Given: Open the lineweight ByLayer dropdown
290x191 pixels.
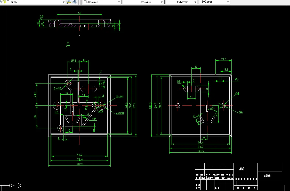Looking at the screenshot, I should [x=195, y=2].
